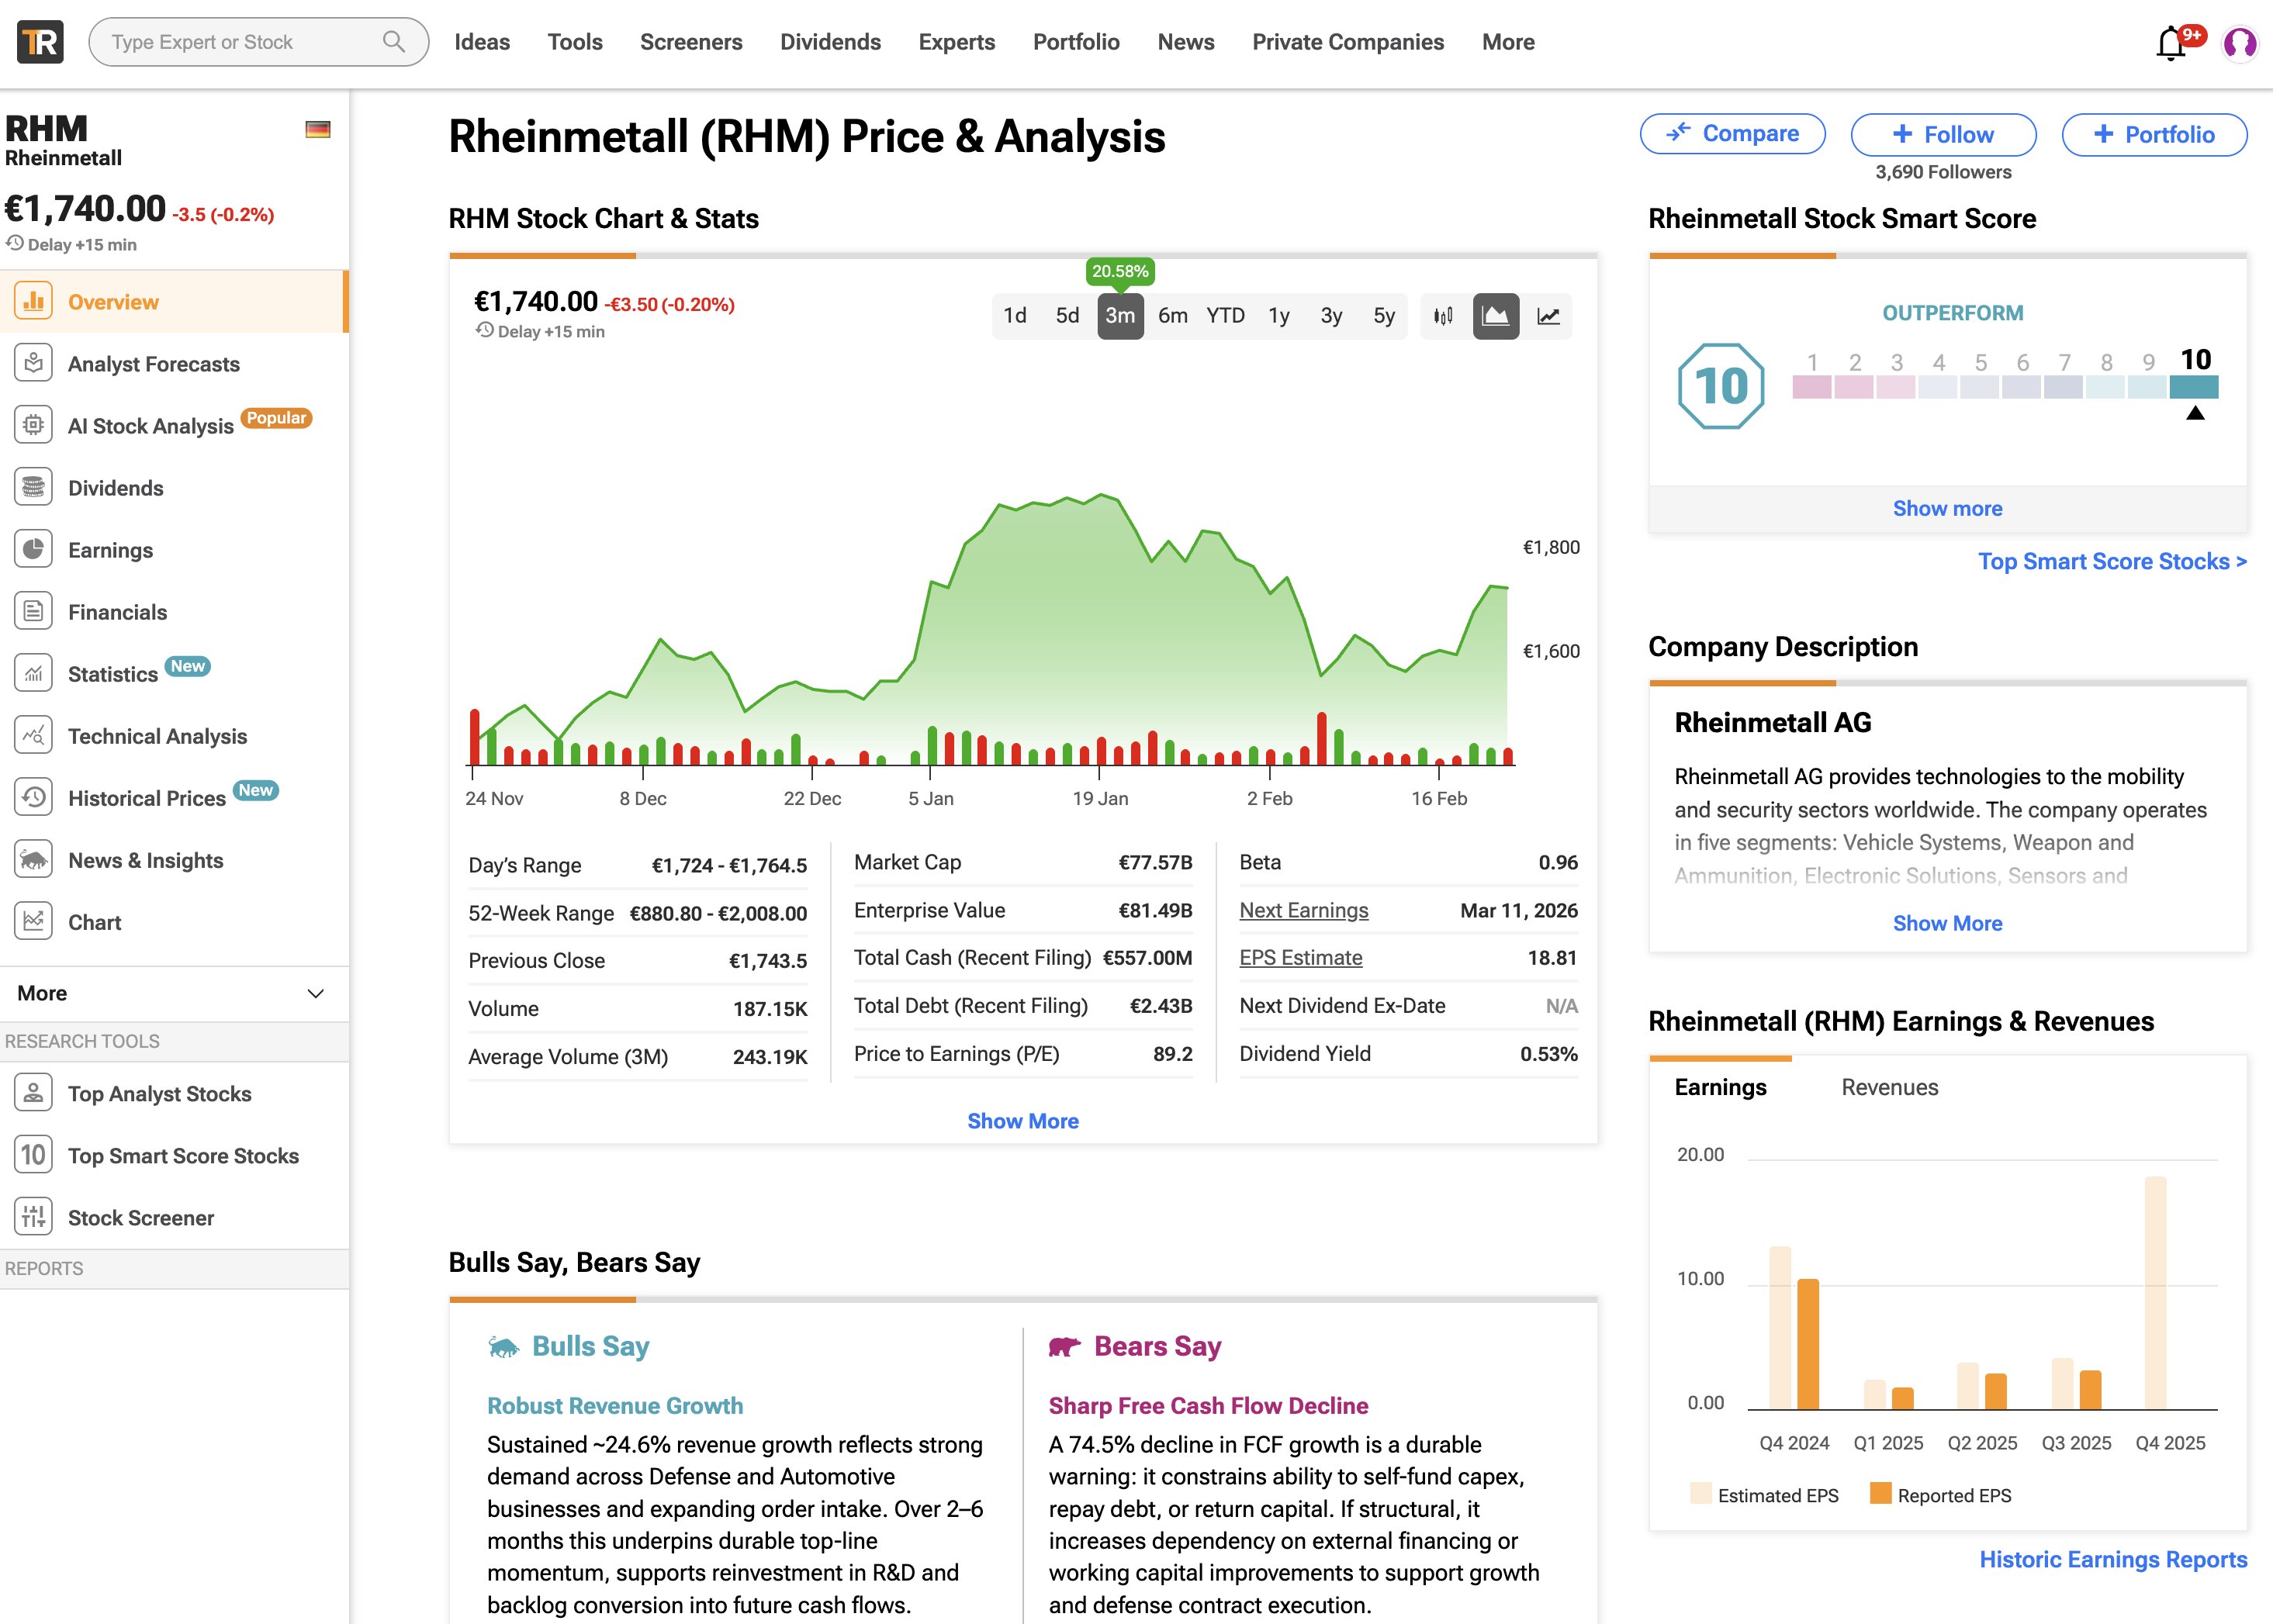Open Top Smart Score Stocks icon
The image size is (2273, 1624).
[34, 1155]
